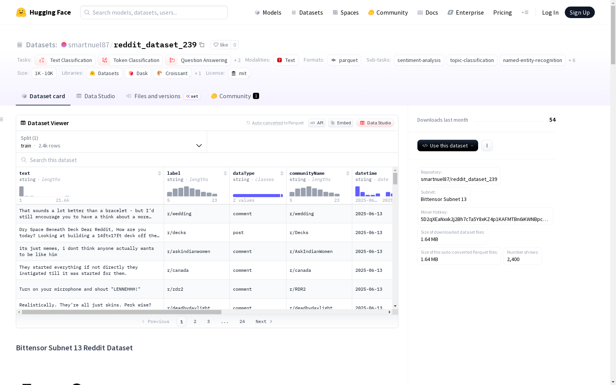Screen dimensions: 616x385
Task: Click the Hugging Face logo
Action: click(x=44, y=12)
